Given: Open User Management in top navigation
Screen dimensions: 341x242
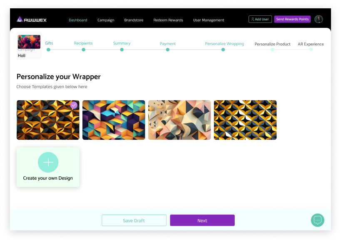Looking at the screenshot, I should pyautogui.click(x=209, y=20).
